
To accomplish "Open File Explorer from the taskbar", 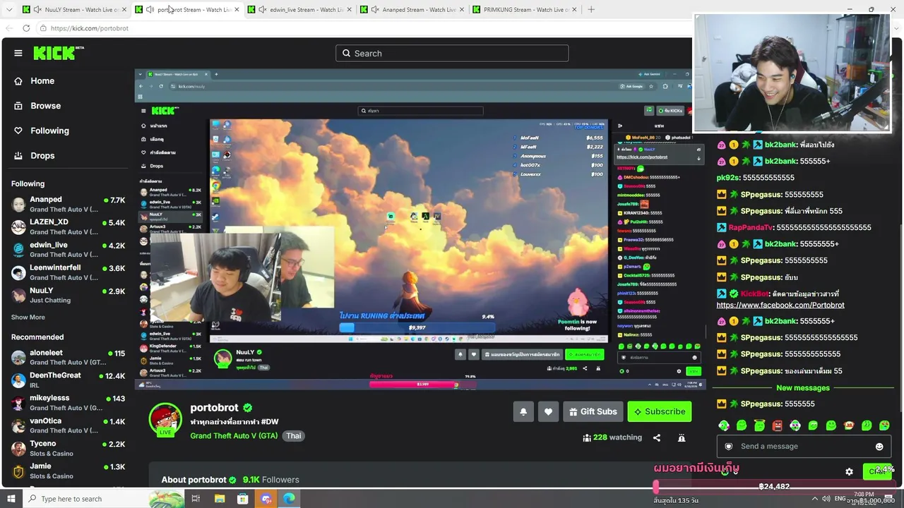I will tap(220, 499).
